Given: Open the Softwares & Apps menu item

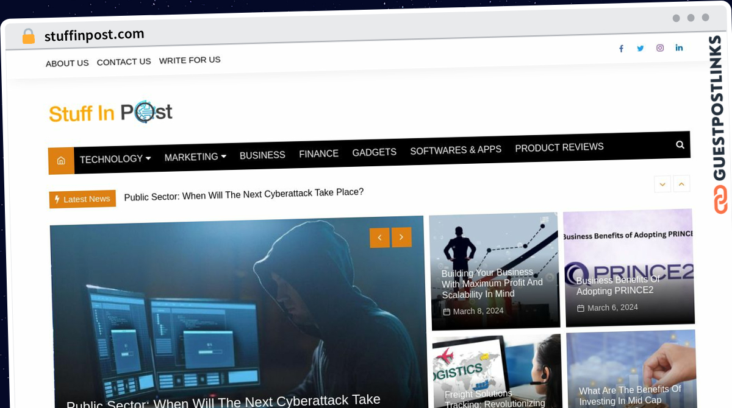Looking at the screenshot, I should coord(456,150).
